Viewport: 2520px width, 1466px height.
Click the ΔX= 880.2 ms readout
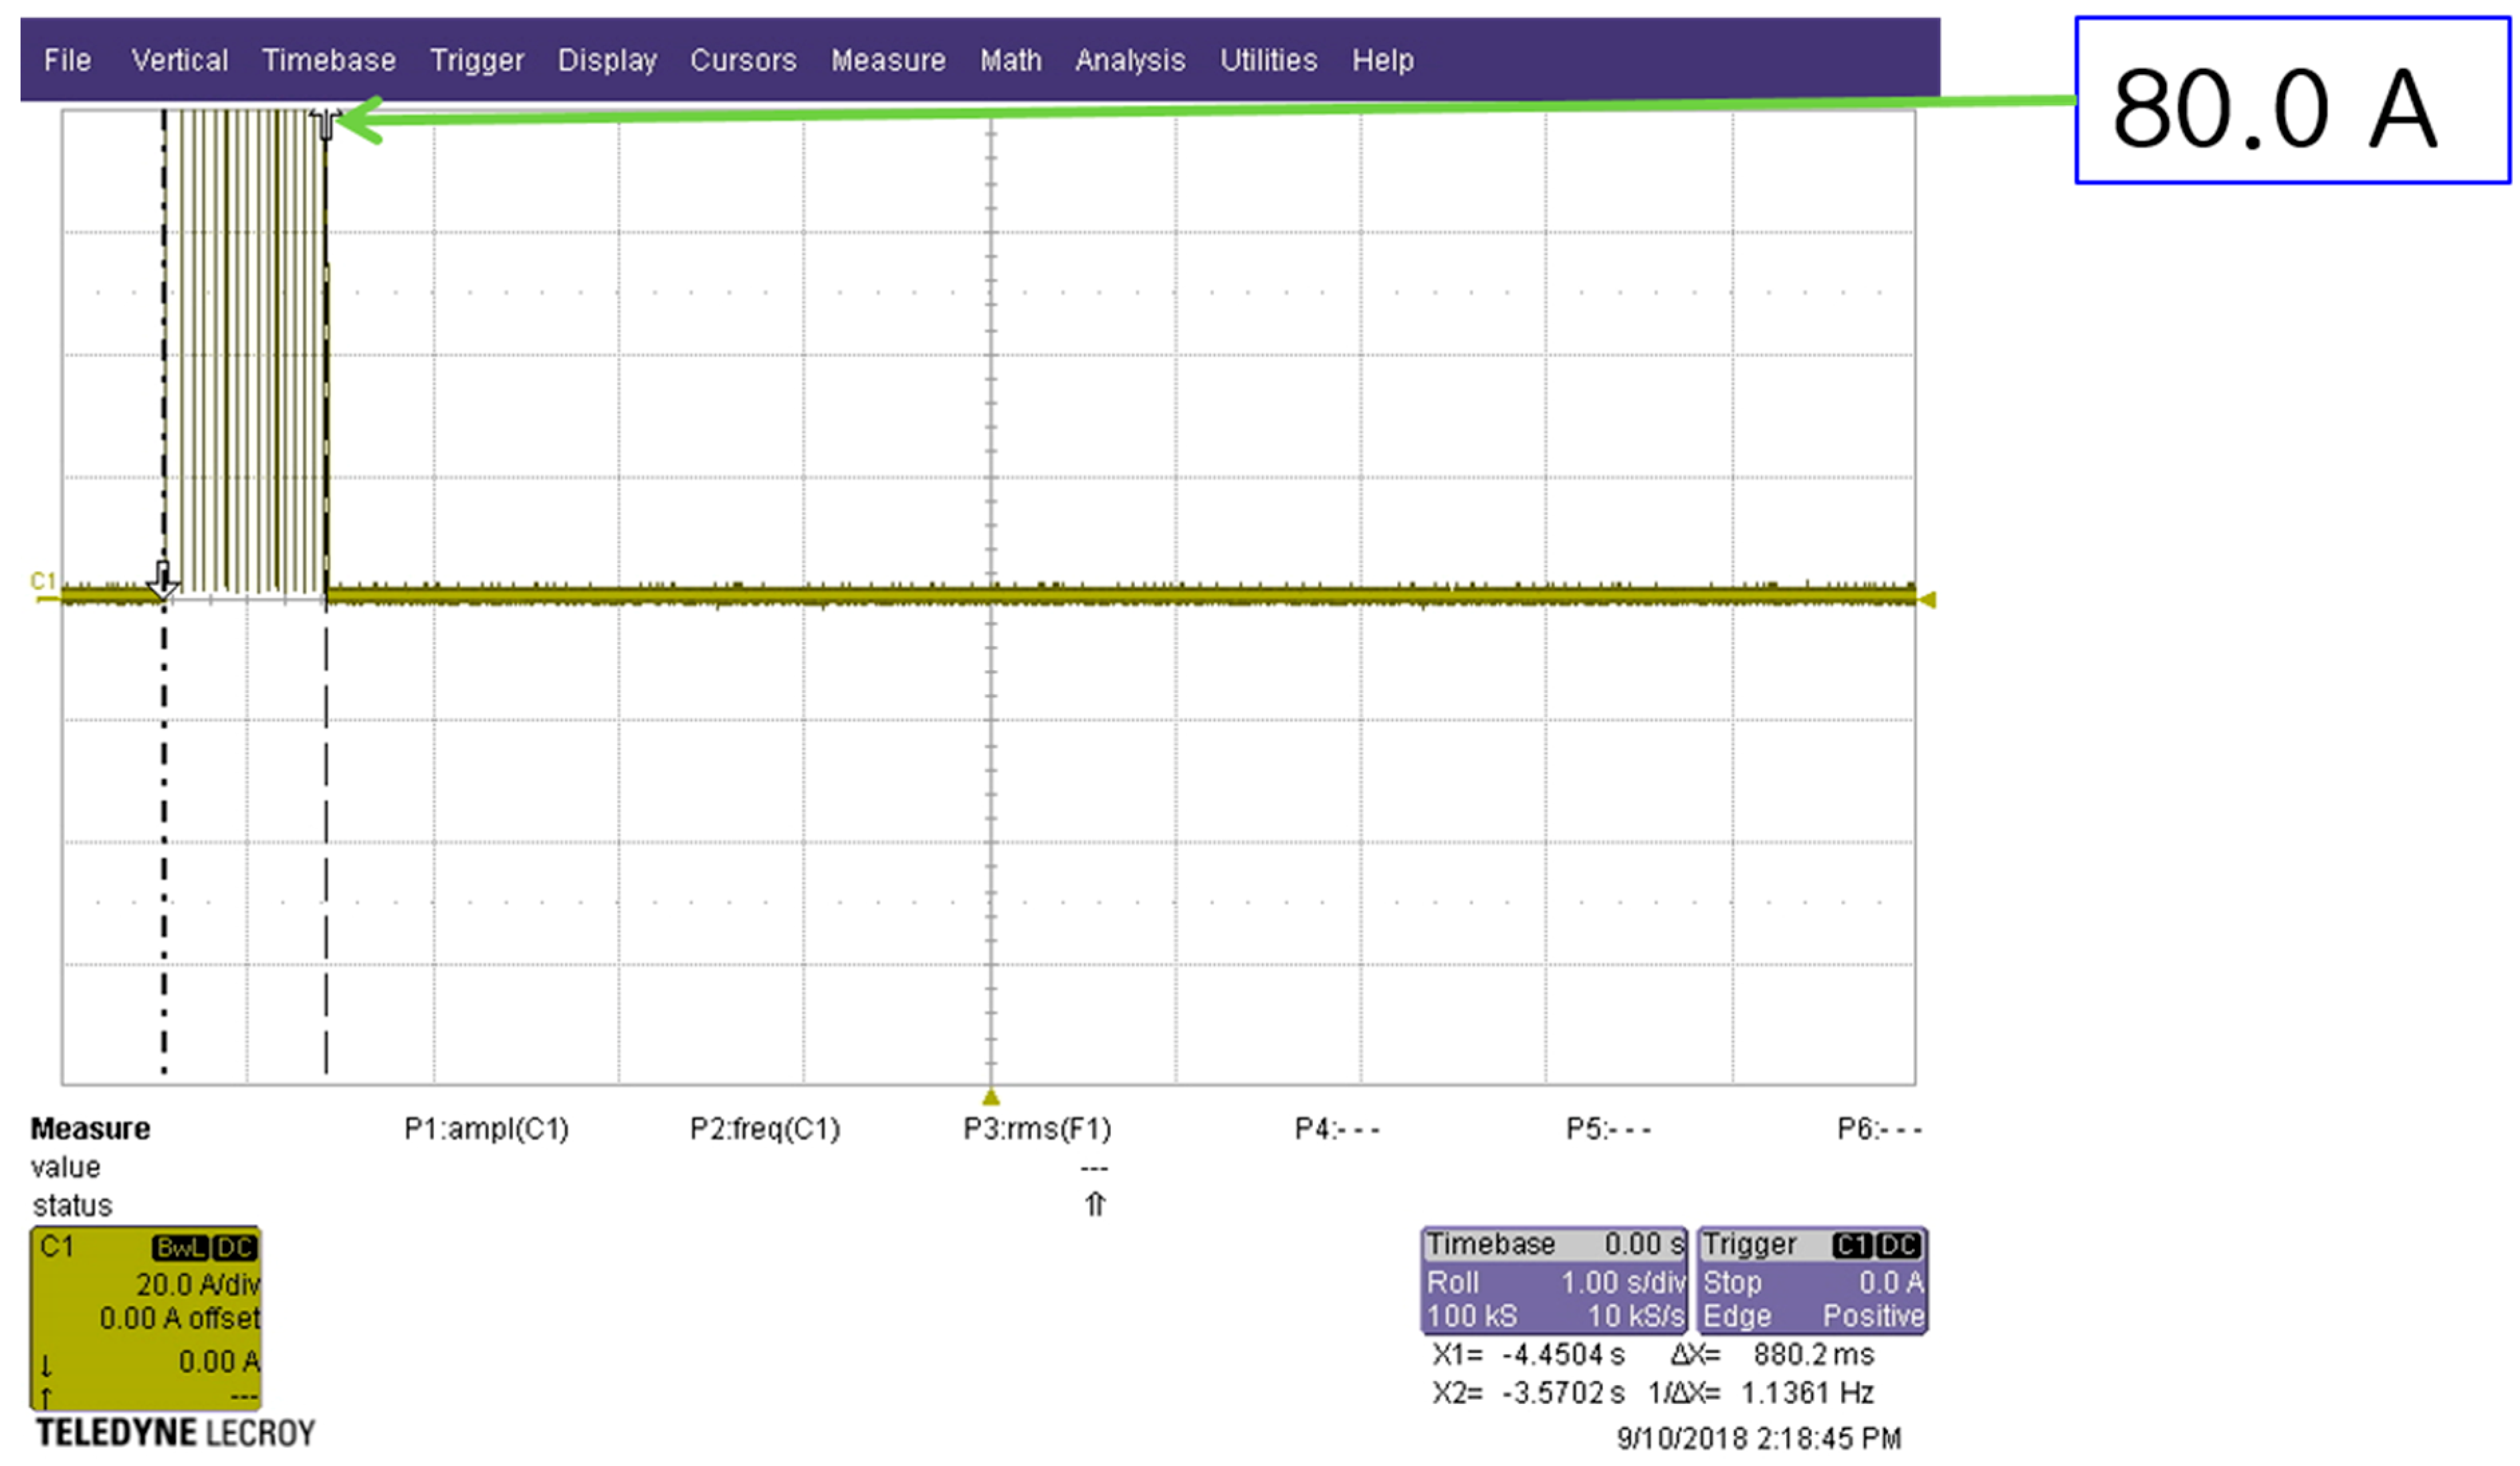(x=1772, y=1355)
